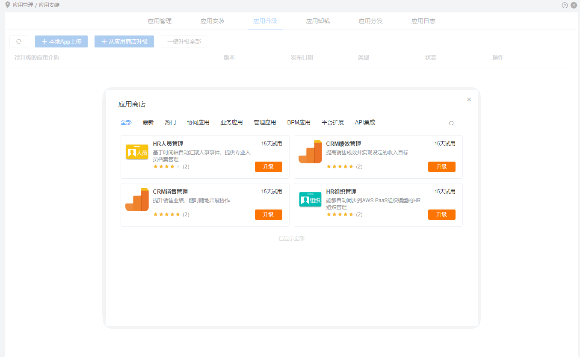
Task: Go to the 应用卸载 top tab
Action: (318, 21)
